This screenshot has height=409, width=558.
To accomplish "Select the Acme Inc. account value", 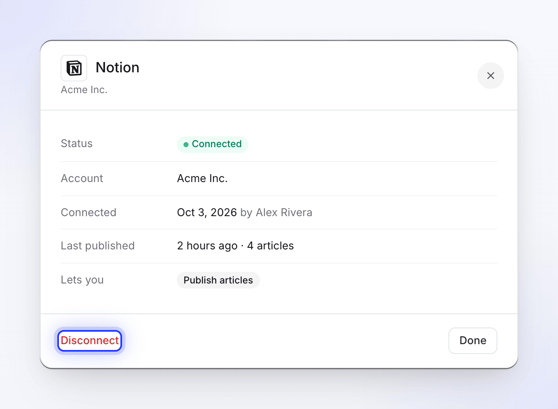I will point(202,179).
